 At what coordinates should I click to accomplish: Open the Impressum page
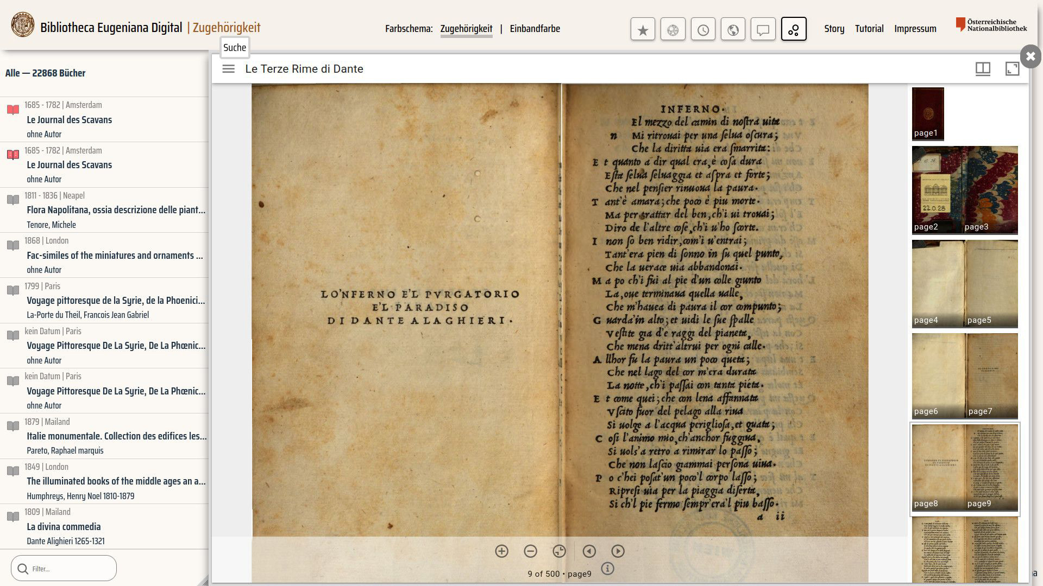[x=915, y=29]
